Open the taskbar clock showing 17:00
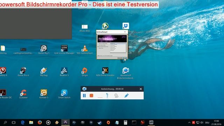 (x=216, y=122)
